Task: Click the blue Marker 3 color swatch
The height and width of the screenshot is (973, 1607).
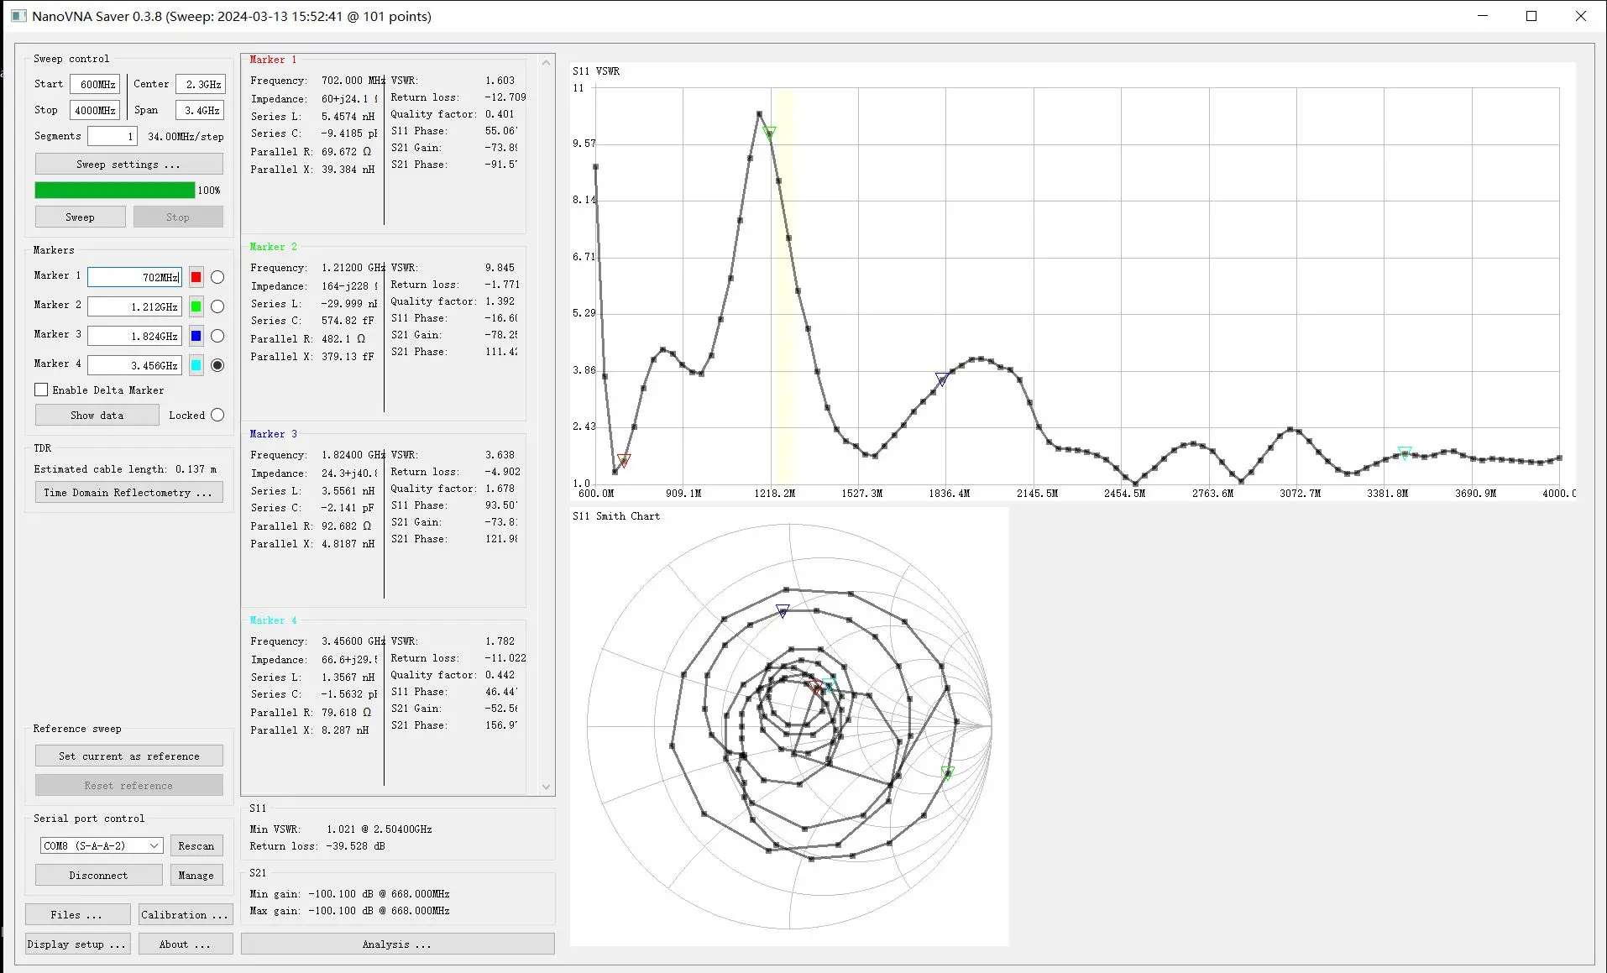Action: (x=196, y=336)
